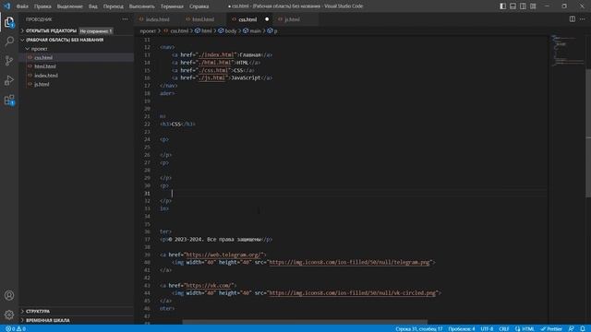Screen dimensions: 591x332
Task: Open the Переход menu
Action: coord(113,6)
